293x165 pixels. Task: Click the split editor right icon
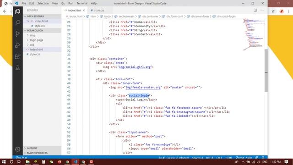tap(255, 10)
